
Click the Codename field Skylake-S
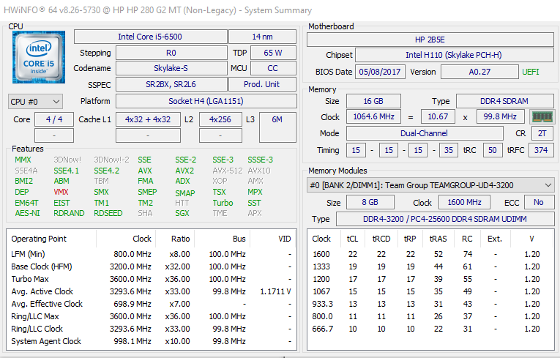coord(171,68)
